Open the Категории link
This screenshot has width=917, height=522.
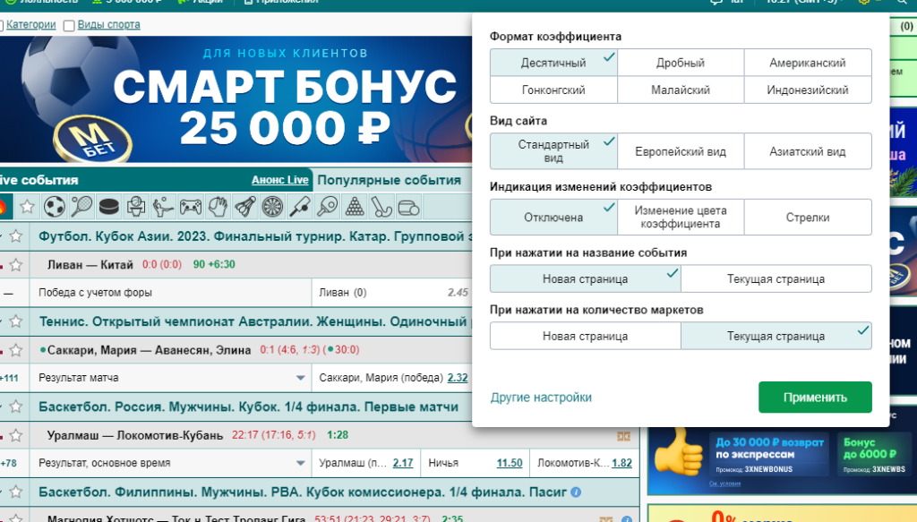[31, 24]
